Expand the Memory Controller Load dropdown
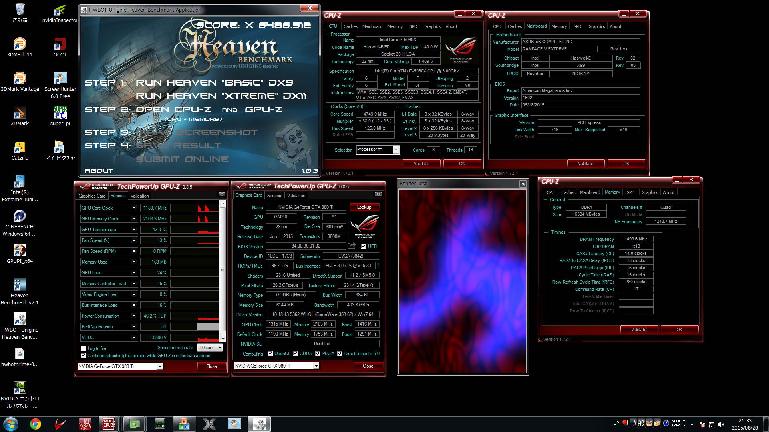769x432 pixels. pyautogui.click(x=134, y=284)
